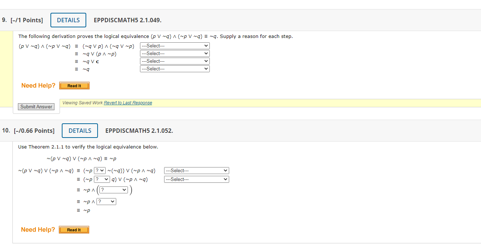Click the 9. [–/1 Points] label
481x247 pixels.
point(22,20)
